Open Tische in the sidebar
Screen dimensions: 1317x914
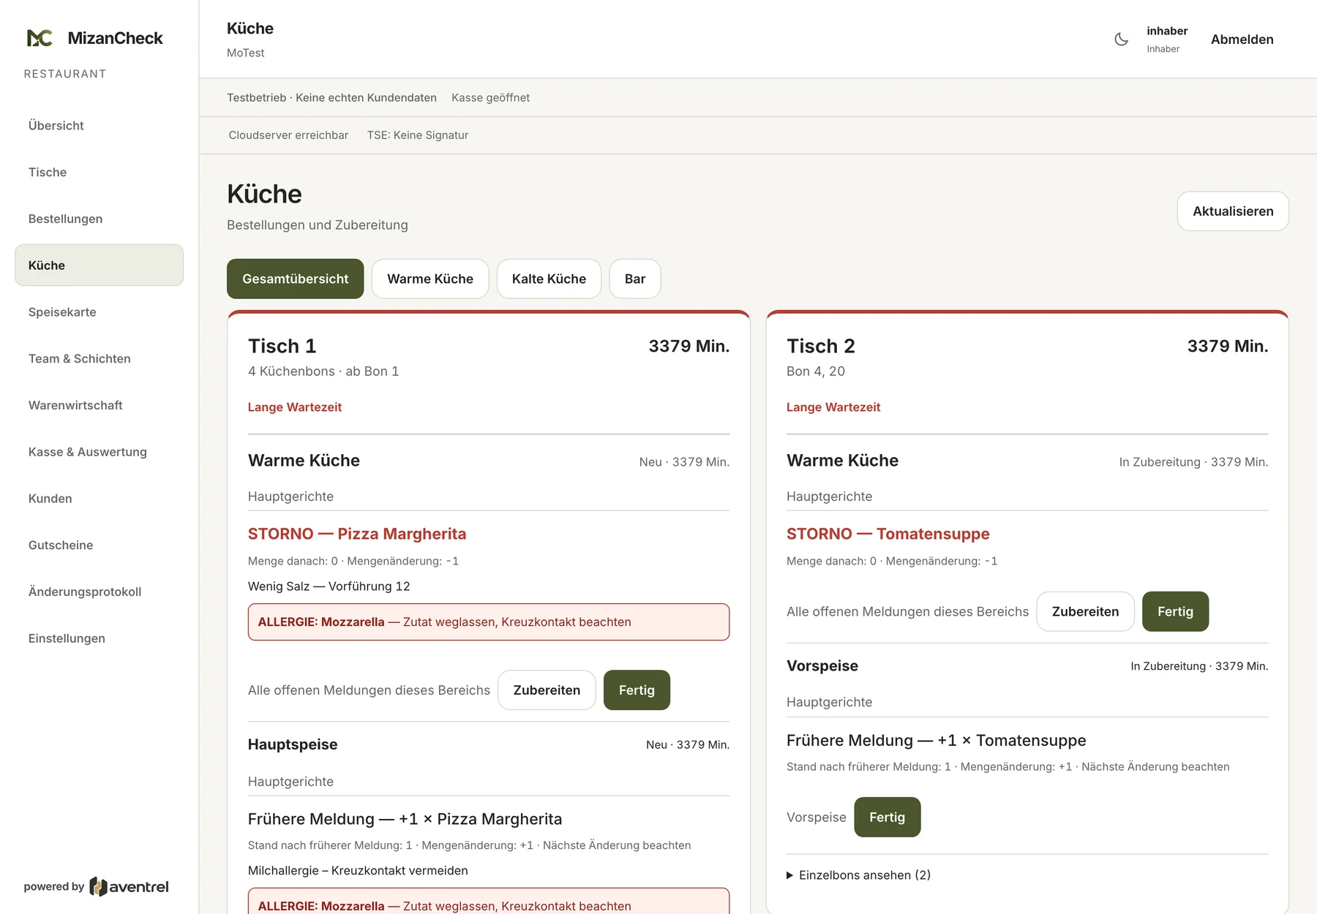[99, 172]
